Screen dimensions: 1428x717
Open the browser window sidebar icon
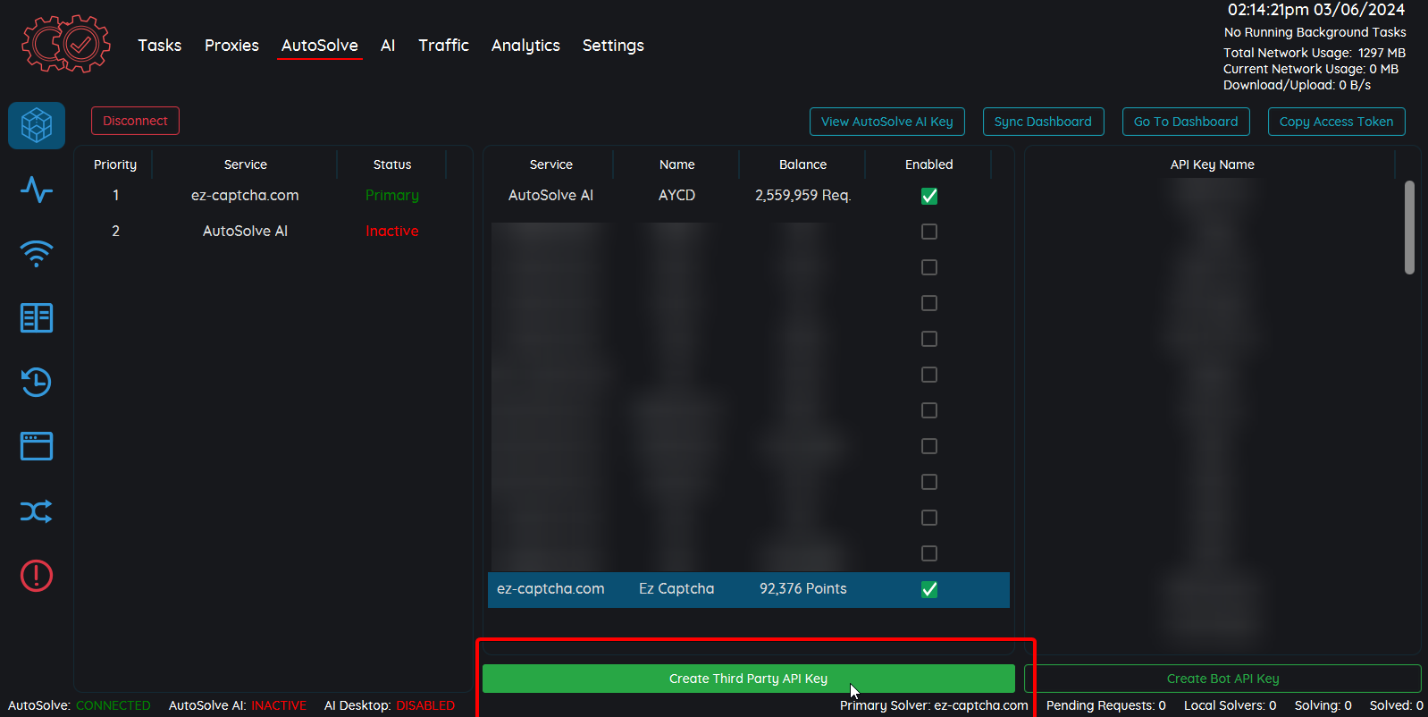tap(37, 446)
